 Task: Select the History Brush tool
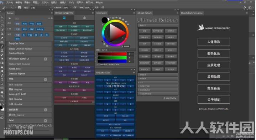coord(2,55)
